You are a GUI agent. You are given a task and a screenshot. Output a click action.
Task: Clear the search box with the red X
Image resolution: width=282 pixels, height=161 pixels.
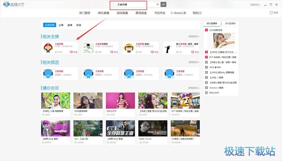click(158, 5)
